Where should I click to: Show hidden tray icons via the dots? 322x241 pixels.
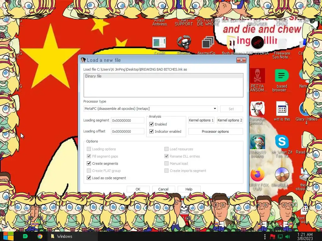pyautogui.click(x=265, y=237)
